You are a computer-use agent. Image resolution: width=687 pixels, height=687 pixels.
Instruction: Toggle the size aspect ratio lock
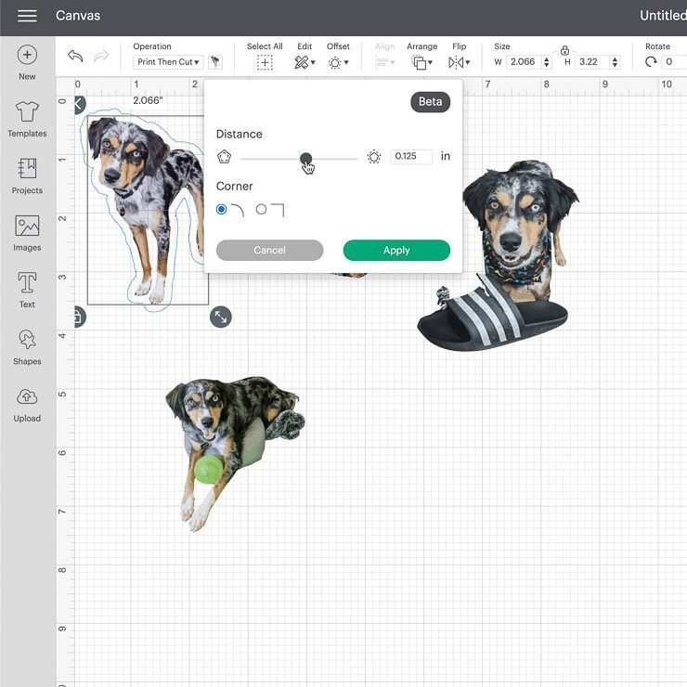click(x=564, y=50)
